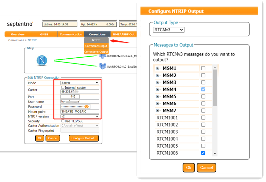266x182 pixels.
Task: Check the MSM5 message checkbox
Action: 203,96
